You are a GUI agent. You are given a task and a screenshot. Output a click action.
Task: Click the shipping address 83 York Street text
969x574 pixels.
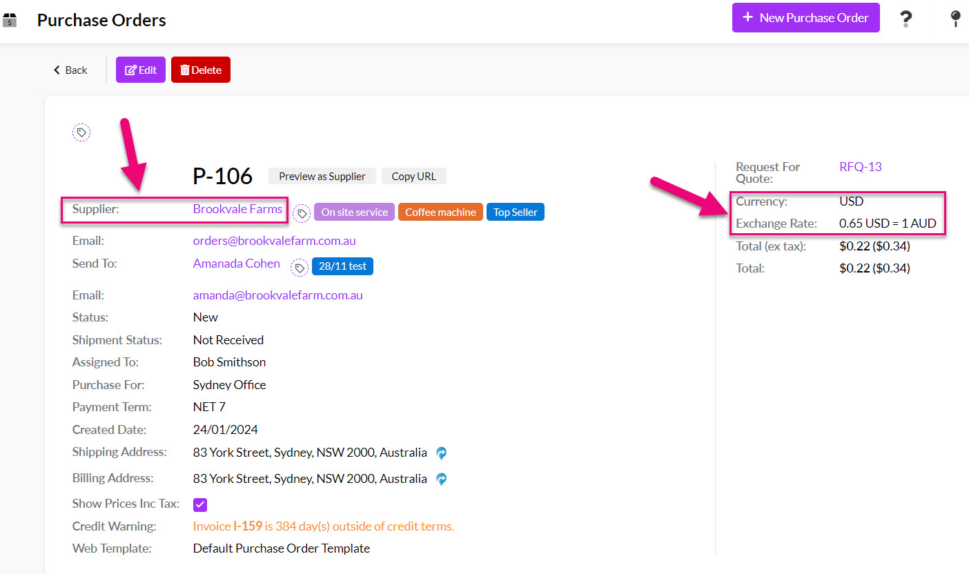[310, 453]
